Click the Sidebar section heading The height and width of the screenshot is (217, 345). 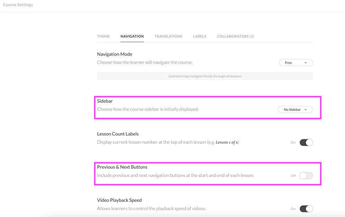tap(105, 101)
